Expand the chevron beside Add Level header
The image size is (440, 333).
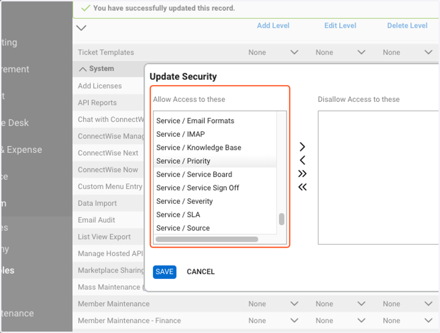(x=81, y=28)
